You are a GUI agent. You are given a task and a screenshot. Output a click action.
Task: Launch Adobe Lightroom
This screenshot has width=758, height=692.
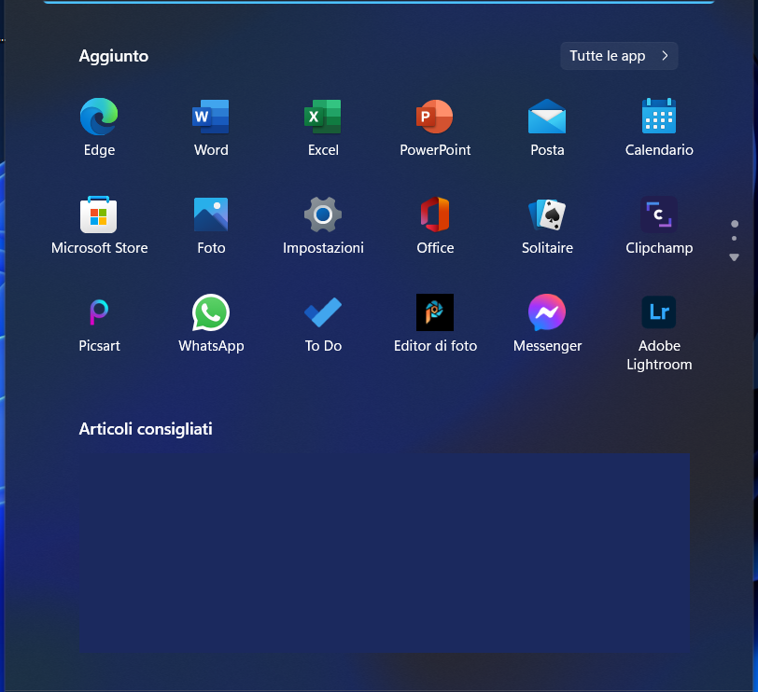(x=659, y=333)
